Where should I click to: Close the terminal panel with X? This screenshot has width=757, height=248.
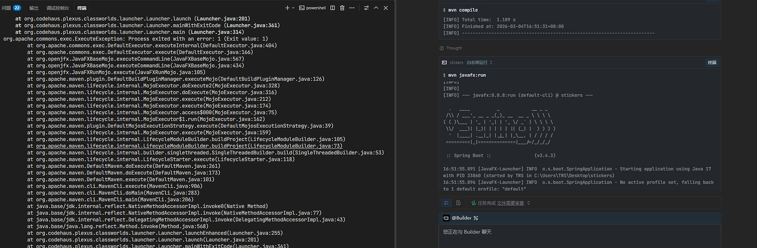pos(386,8)
